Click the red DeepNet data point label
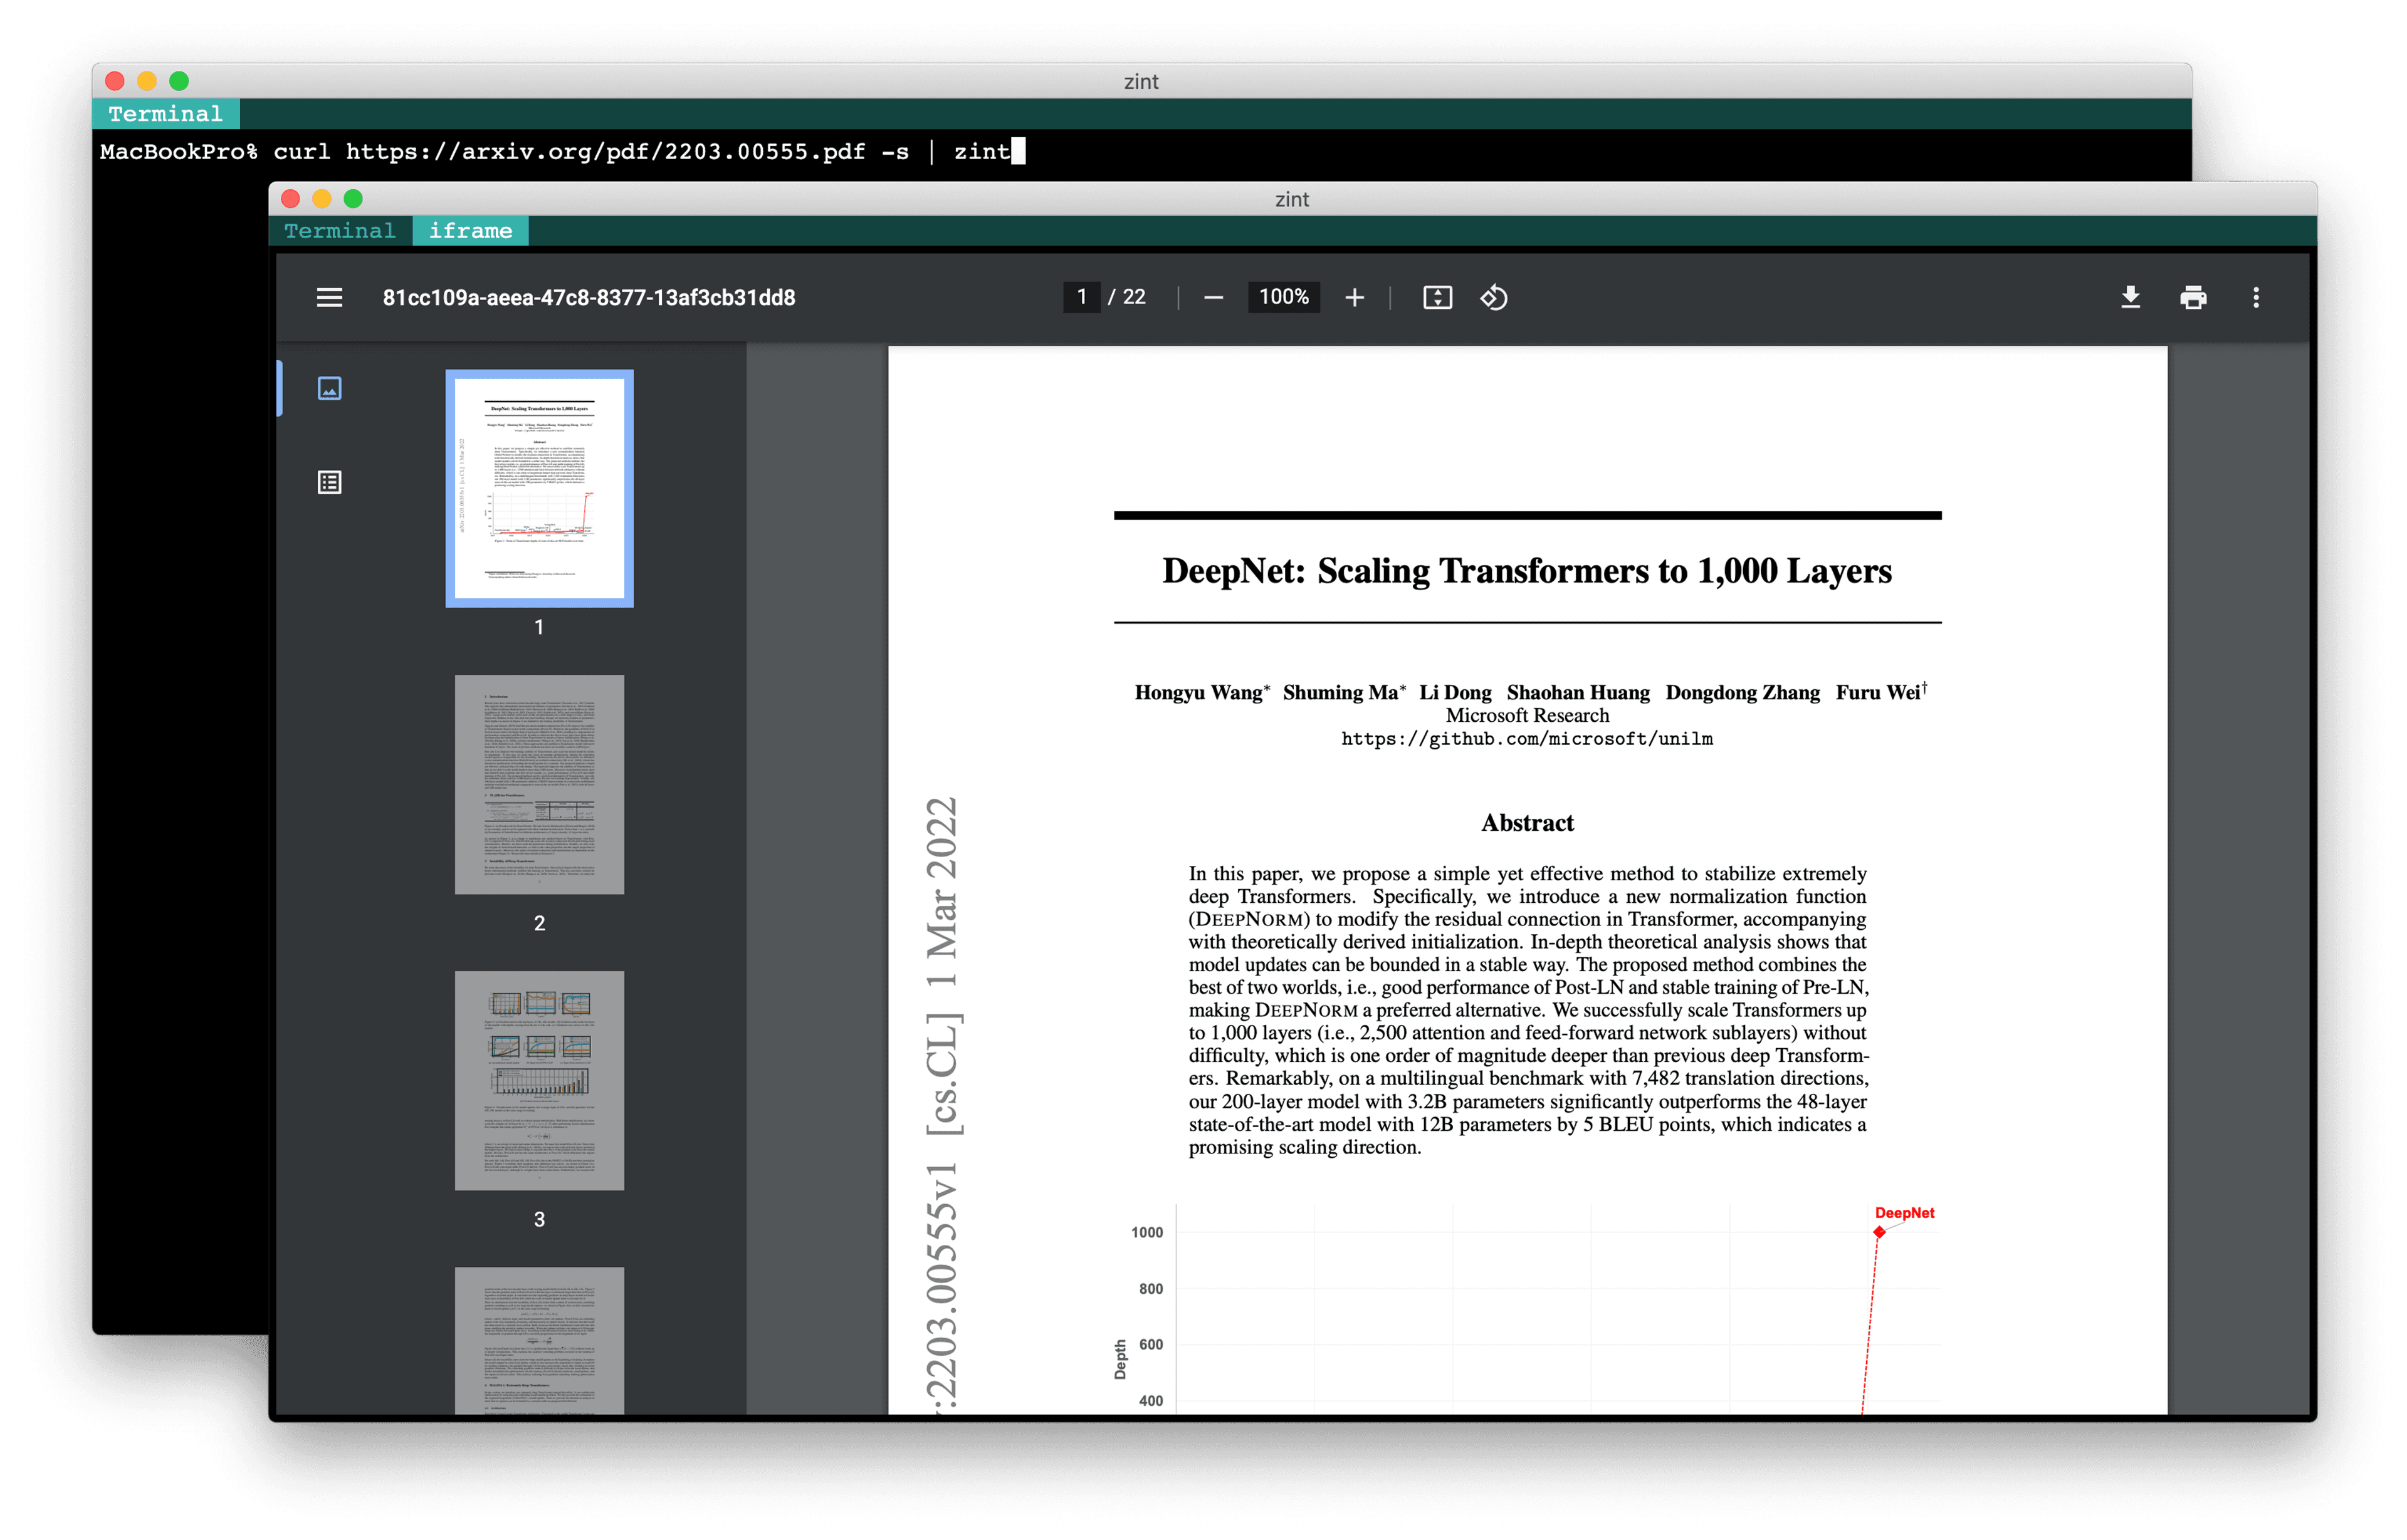2407x1540 pixels. (1904, 1213)
